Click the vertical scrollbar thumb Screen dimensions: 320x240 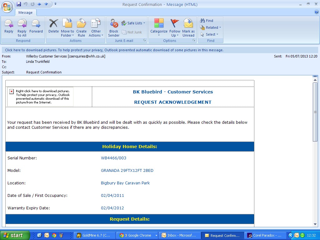[x=315, y=112]
